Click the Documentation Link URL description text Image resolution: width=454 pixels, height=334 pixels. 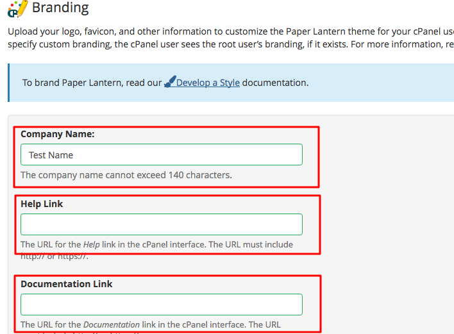click(x=150, y=324)
